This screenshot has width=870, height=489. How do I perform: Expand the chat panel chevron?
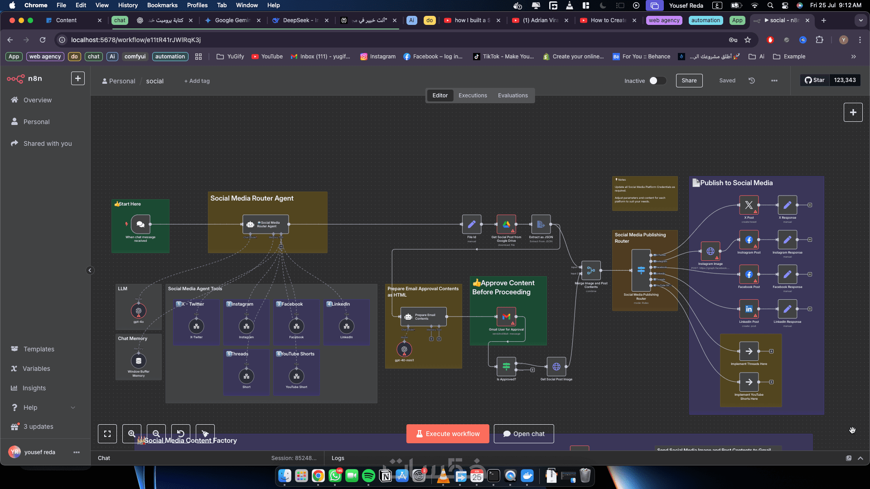click(860, 458)
